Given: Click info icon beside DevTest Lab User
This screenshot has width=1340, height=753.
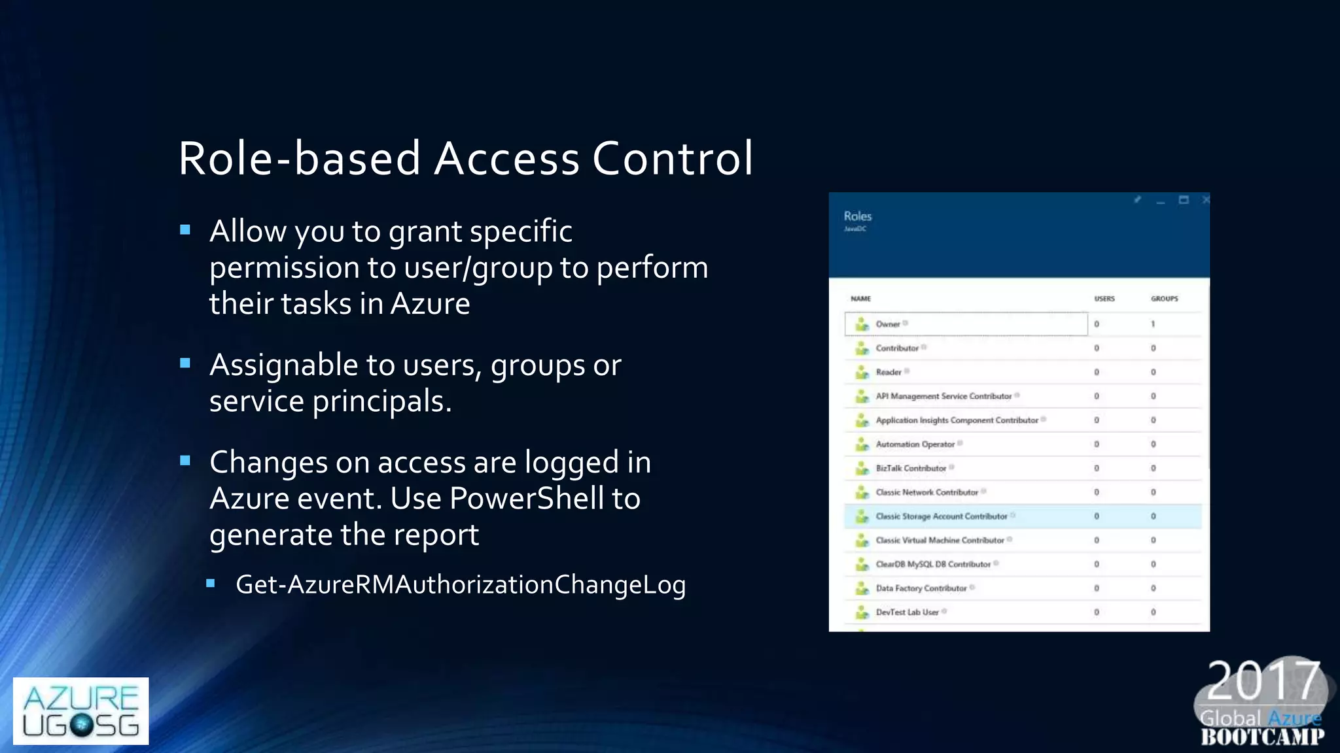Looking at the screenshot, I should coord(944,612).
